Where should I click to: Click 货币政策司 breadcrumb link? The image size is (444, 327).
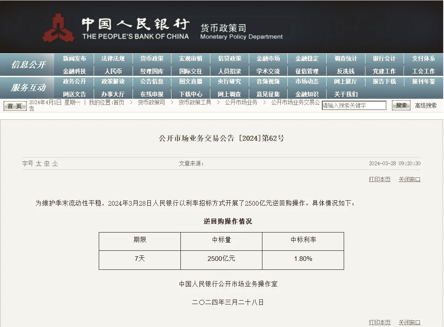(151, 102)
